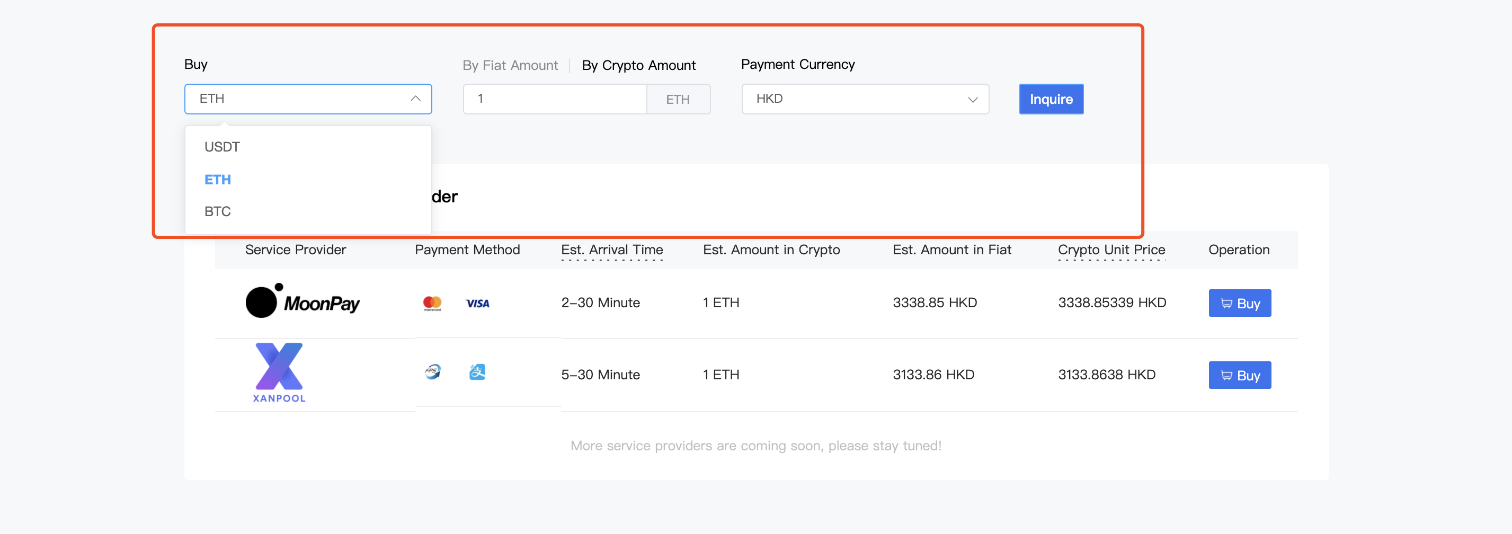Click the Crypto Unit Price column header
Screen dimensions: 1512x534
pos(1111,250)
